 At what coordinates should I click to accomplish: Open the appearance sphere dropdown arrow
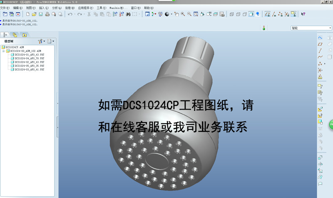coord(171,14)
